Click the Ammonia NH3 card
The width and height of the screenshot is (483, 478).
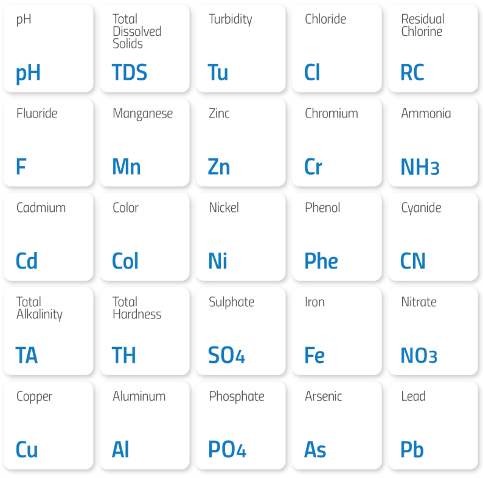pos(433,142)
